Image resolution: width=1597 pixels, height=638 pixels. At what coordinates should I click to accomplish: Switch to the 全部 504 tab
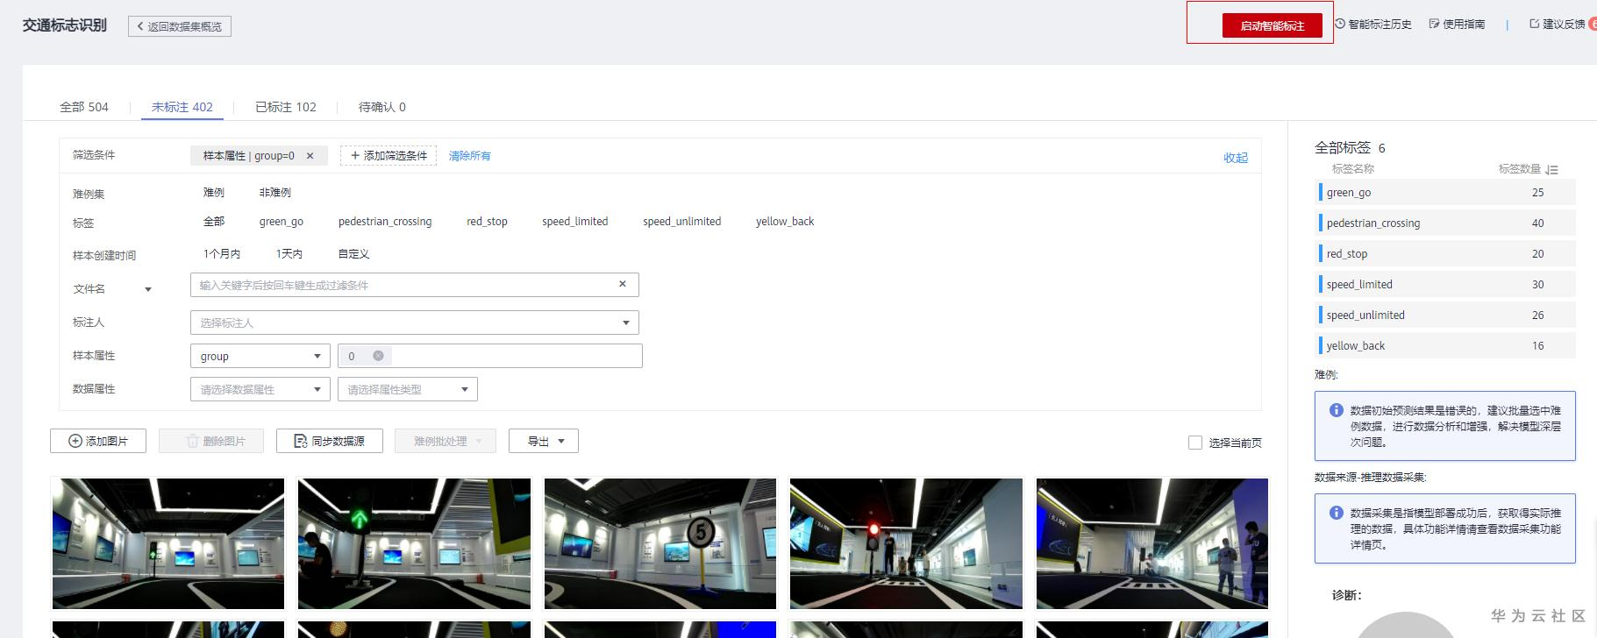tap(84, 107)
